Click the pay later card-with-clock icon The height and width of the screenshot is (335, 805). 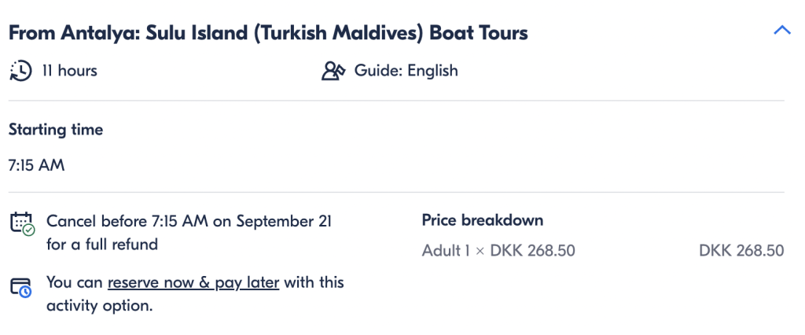tap(21, 287)
